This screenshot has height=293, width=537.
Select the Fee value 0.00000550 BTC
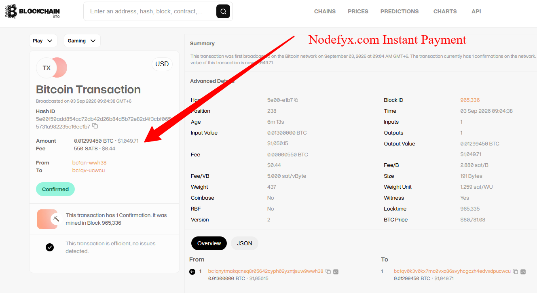click(x=288, y=154)
